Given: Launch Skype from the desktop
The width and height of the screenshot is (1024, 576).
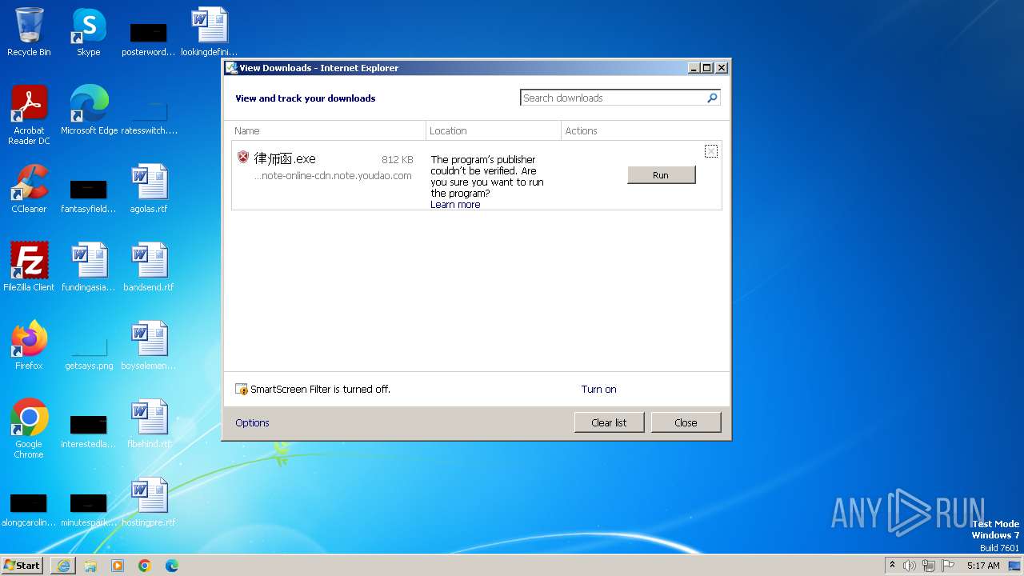Looking at the screenshot, I should pos(89,32).
